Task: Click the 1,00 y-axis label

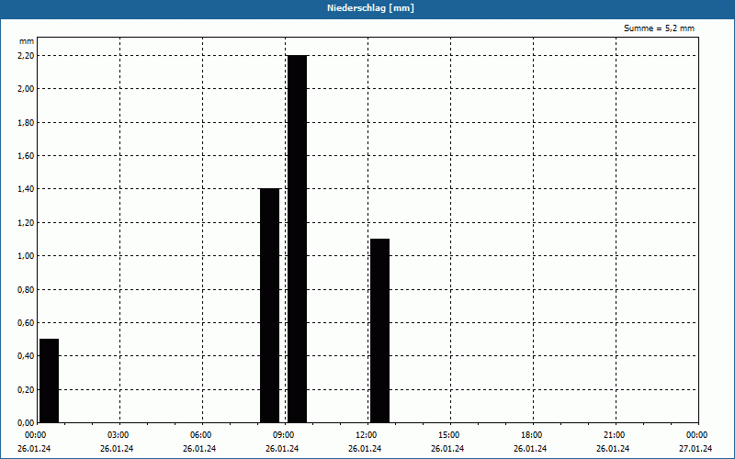Action: pos(26,256)
